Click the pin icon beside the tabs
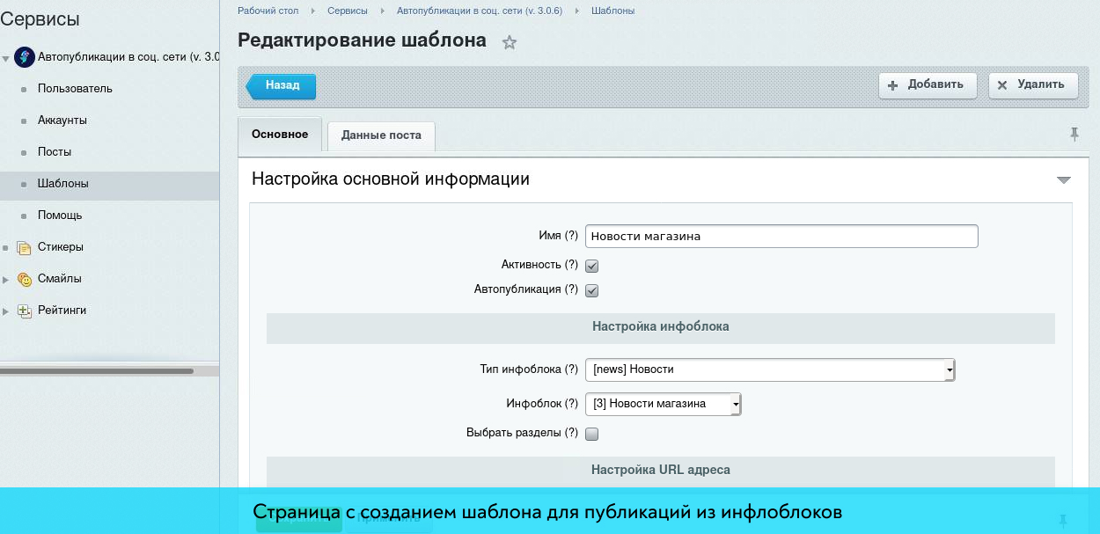The image size is (1100, 534). 1074,134
